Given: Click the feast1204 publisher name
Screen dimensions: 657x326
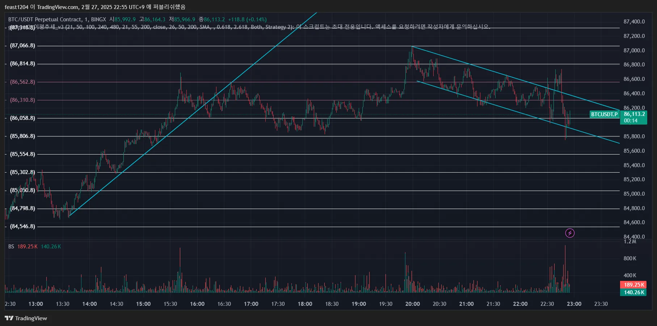Looking at the screenshot, I should pyautogui.click(x=16, y=7).
